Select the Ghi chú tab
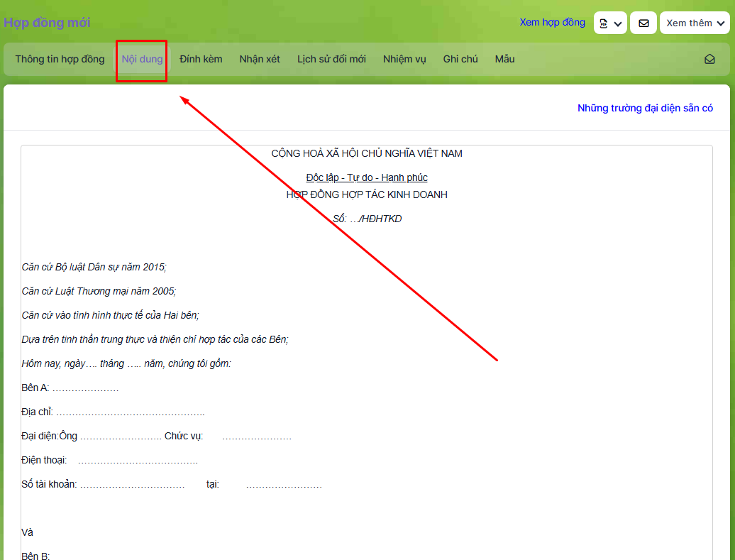The width and height of the screenshot is (735, 560). [460, 59]
